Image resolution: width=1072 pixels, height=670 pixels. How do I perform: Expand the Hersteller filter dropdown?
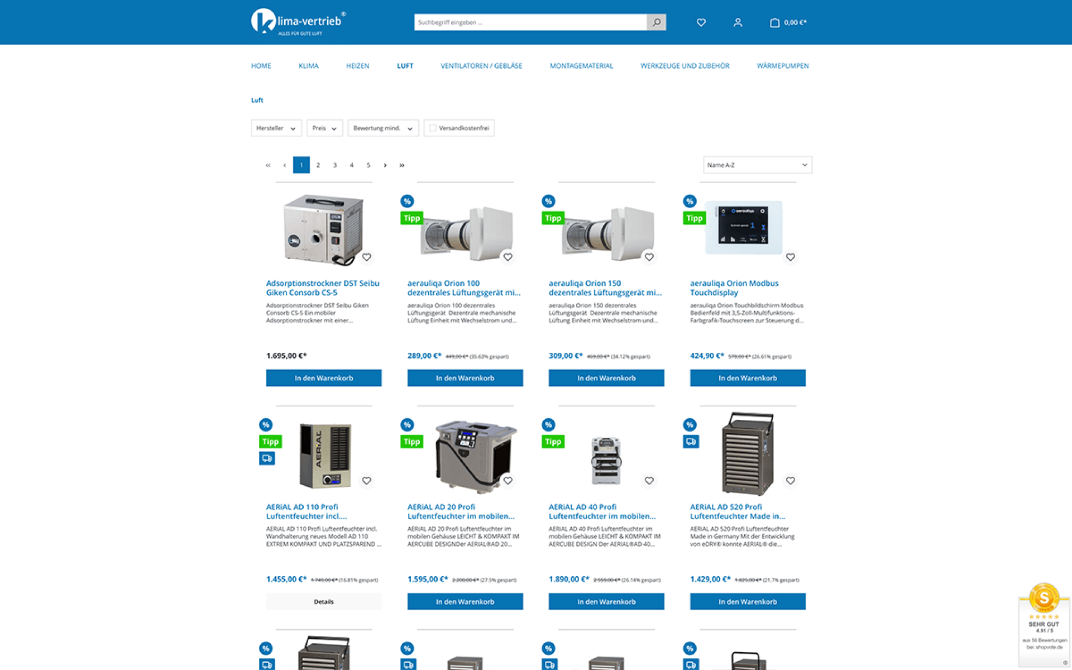point(276,128)
